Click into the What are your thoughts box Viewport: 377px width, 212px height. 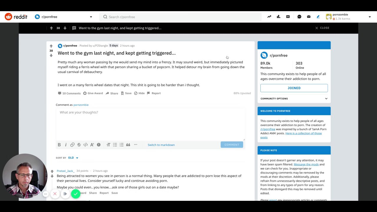pos(151,124)
